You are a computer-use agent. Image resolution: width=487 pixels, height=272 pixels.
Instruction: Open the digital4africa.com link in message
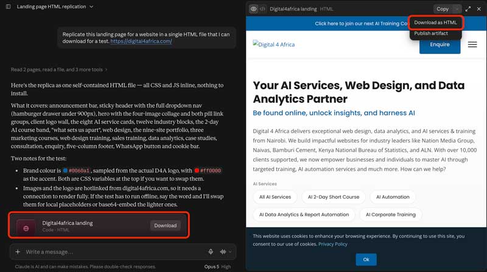tap(141, 41)
